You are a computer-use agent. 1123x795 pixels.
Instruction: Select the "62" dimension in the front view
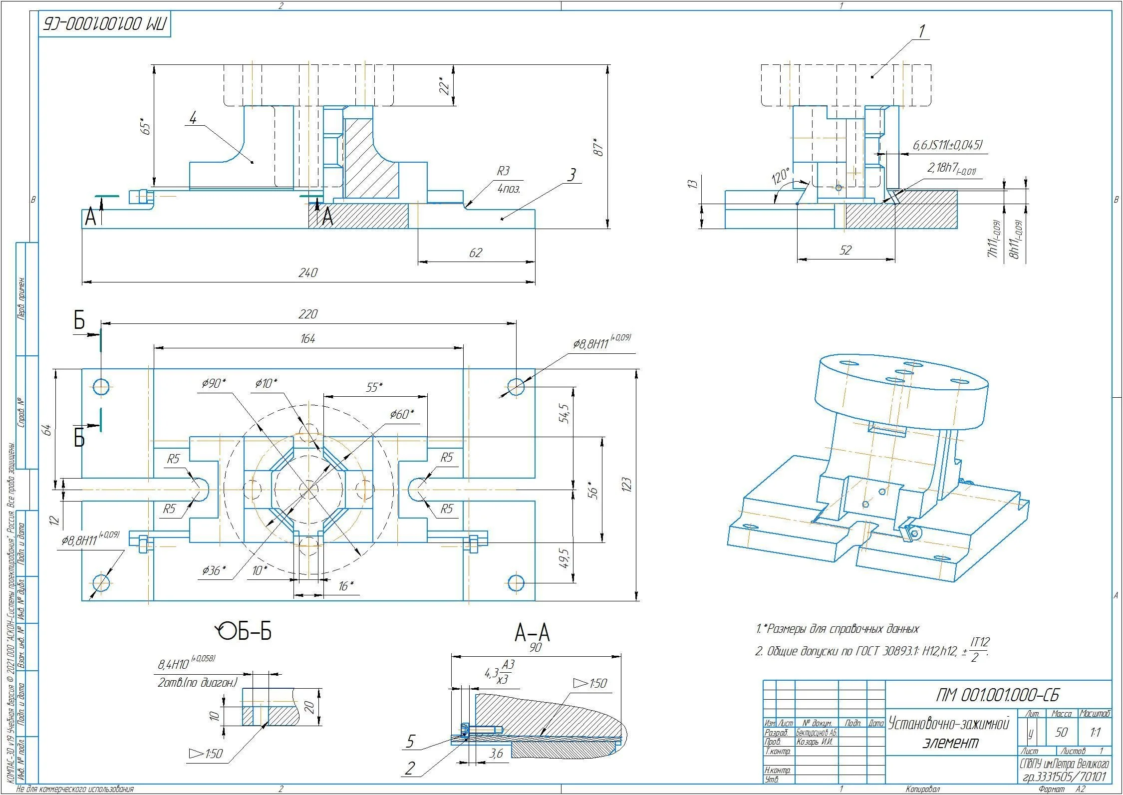point(476,253)
